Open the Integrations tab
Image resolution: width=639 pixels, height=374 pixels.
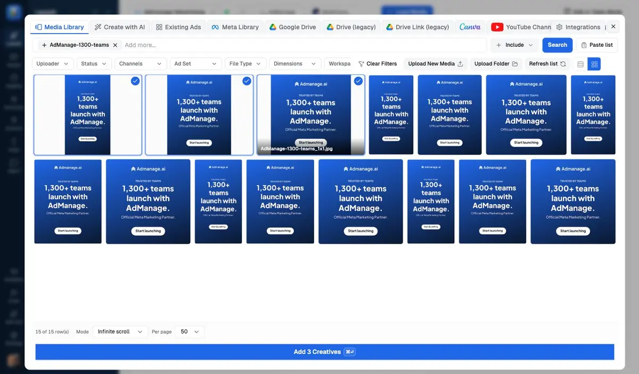[578, 27]
